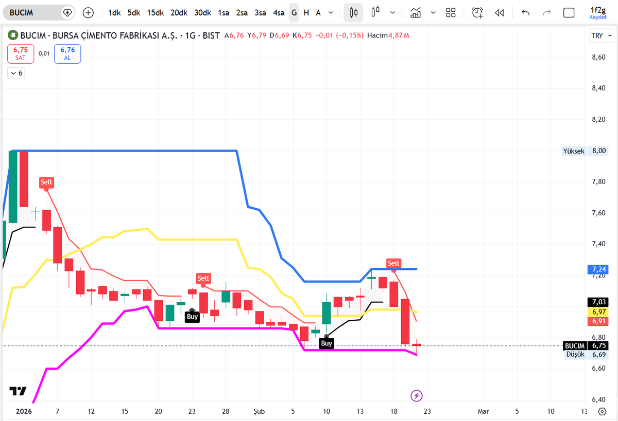Select the daily G interval
The width and height of the screenshot is (618, 421).
click(x=294, y=12)
